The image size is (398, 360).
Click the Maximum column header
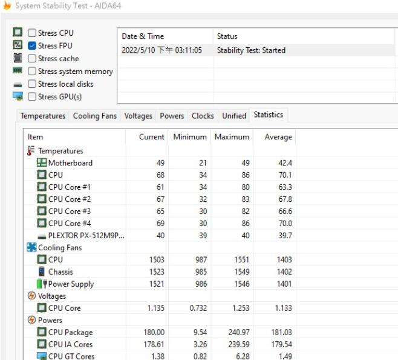tap(232, 137)
